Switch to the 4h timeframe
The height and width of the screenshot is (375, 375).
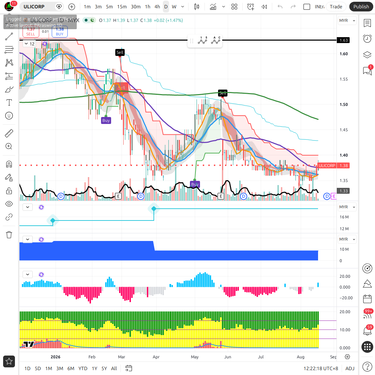click(157, 7)
